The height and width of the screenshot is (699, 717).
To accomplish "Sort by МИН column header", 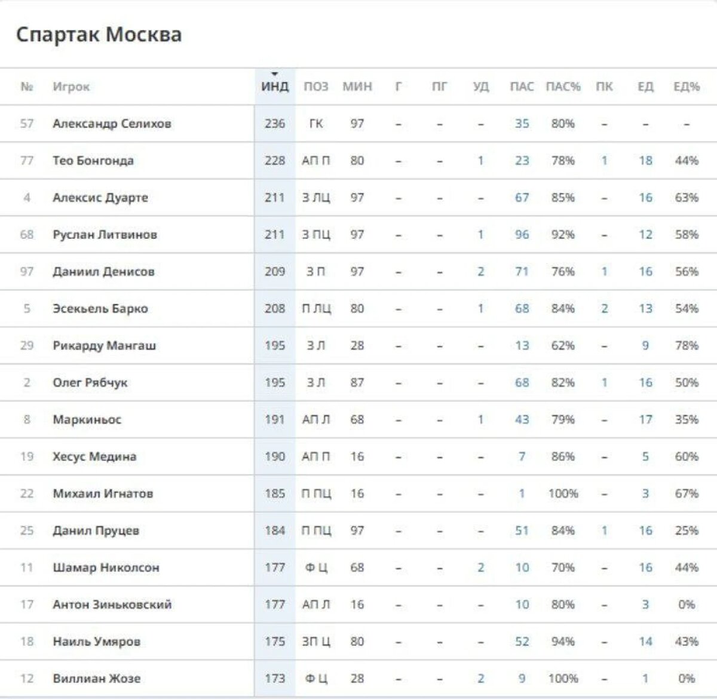I will click(357, 87).
